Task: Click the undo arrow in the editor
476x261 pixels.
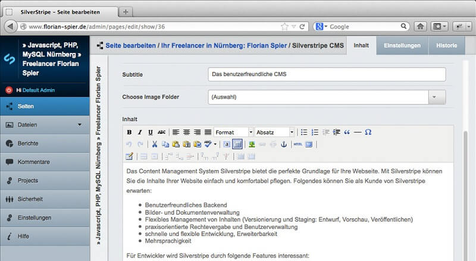Action: [129, 144]
